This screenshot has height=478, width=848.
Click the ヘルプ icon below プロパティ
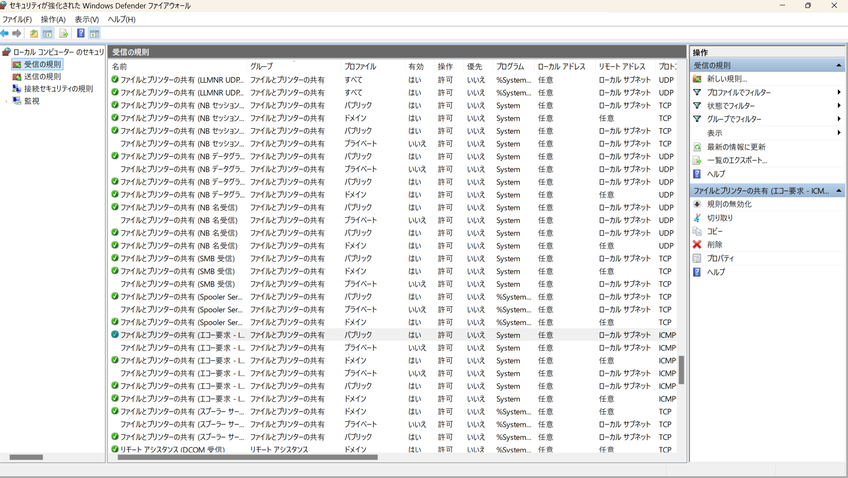tap(697, 272)
